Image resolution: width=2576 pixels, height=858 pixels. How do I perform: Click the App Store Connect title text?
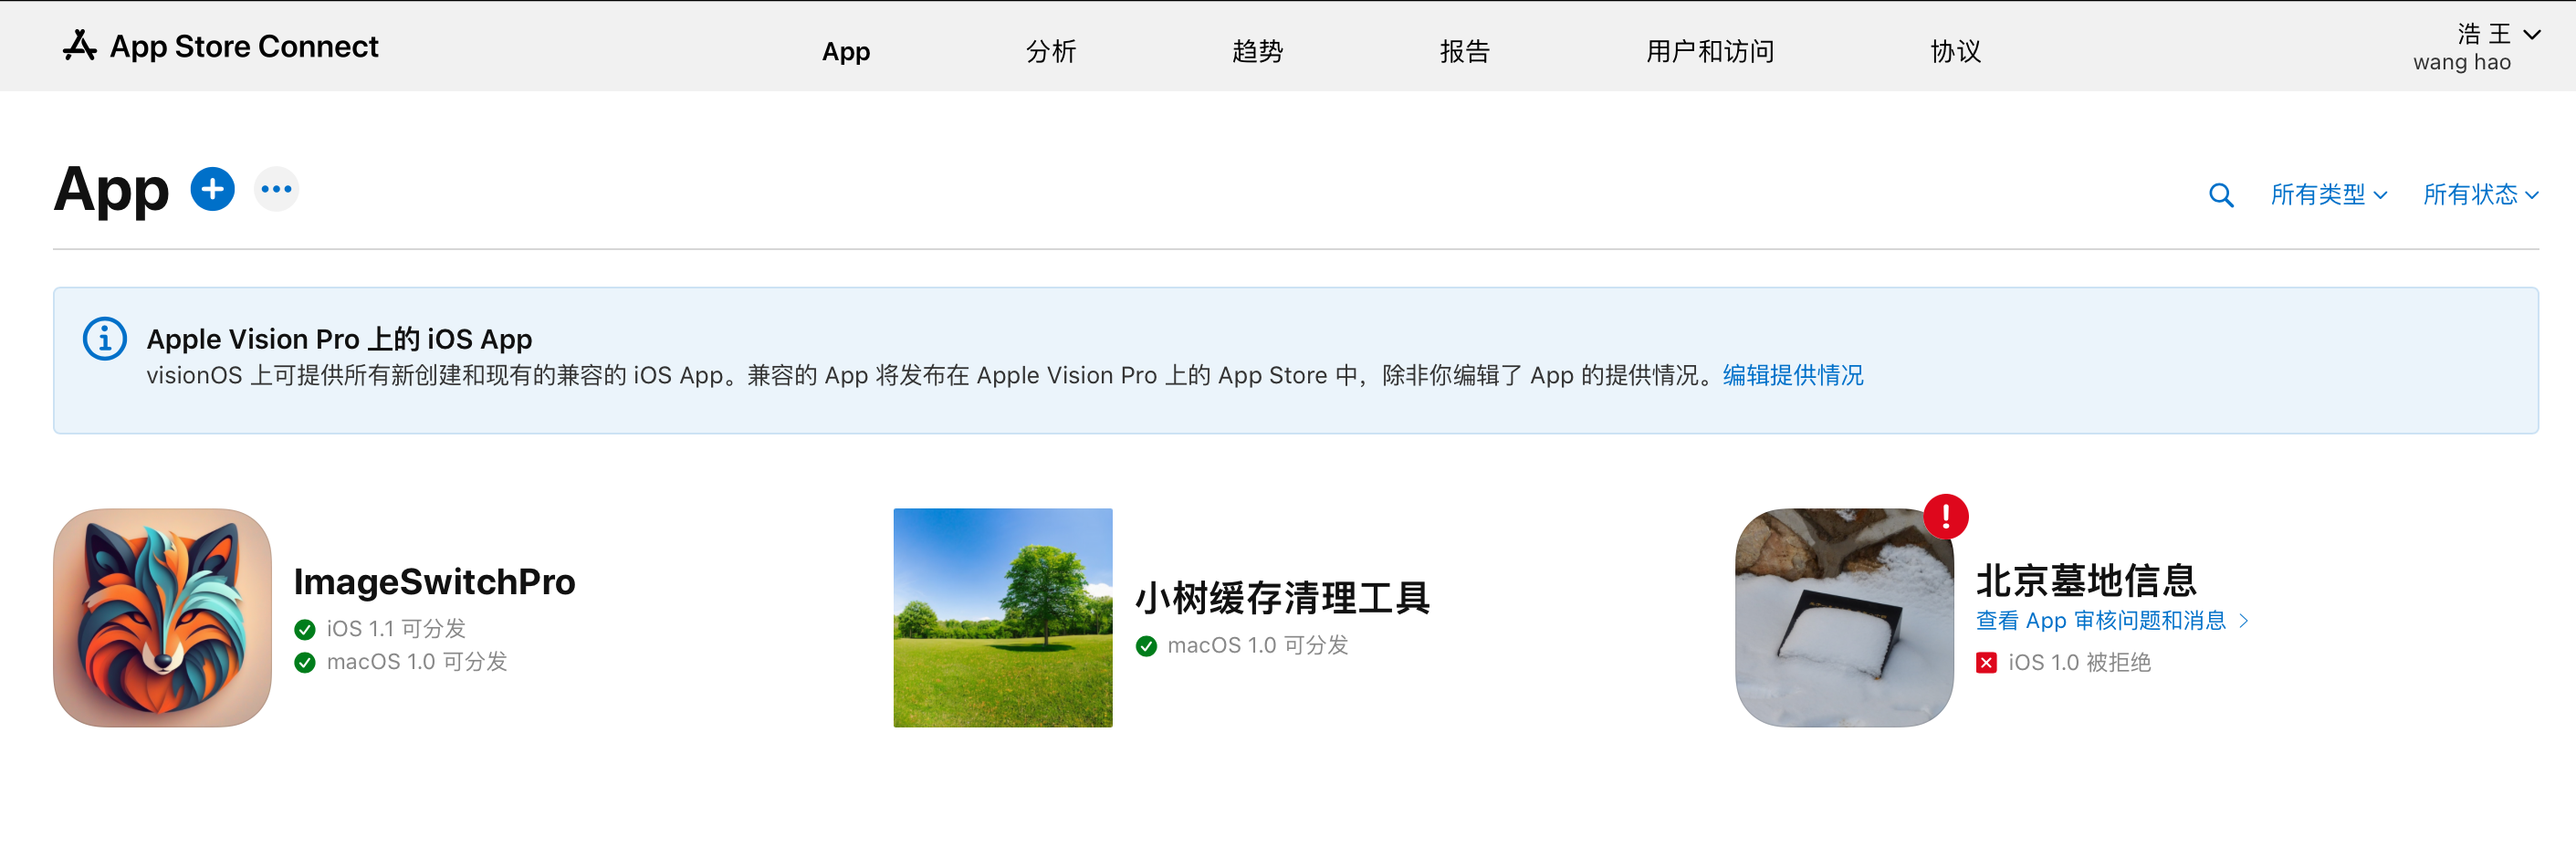pos(244,46)
